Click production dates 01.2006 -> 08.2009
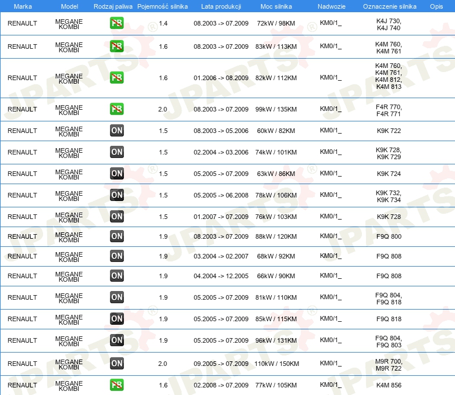The width and height of the screenshot is (455, 395). click(x=221, y=78)
